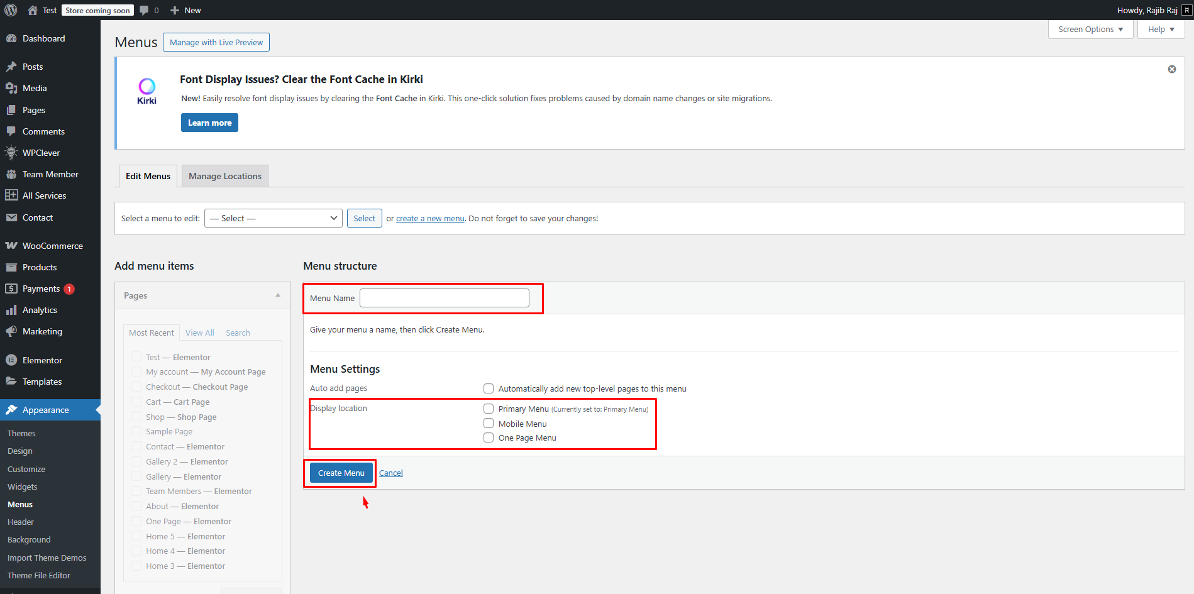Click Manage with Live Preview button
This screenshot has height=594, width=1194.
[216, 42]
